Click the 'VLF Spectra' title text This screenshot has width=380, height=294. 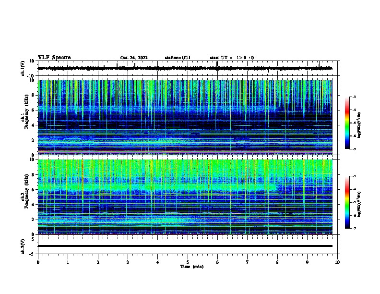click(54, 58)
